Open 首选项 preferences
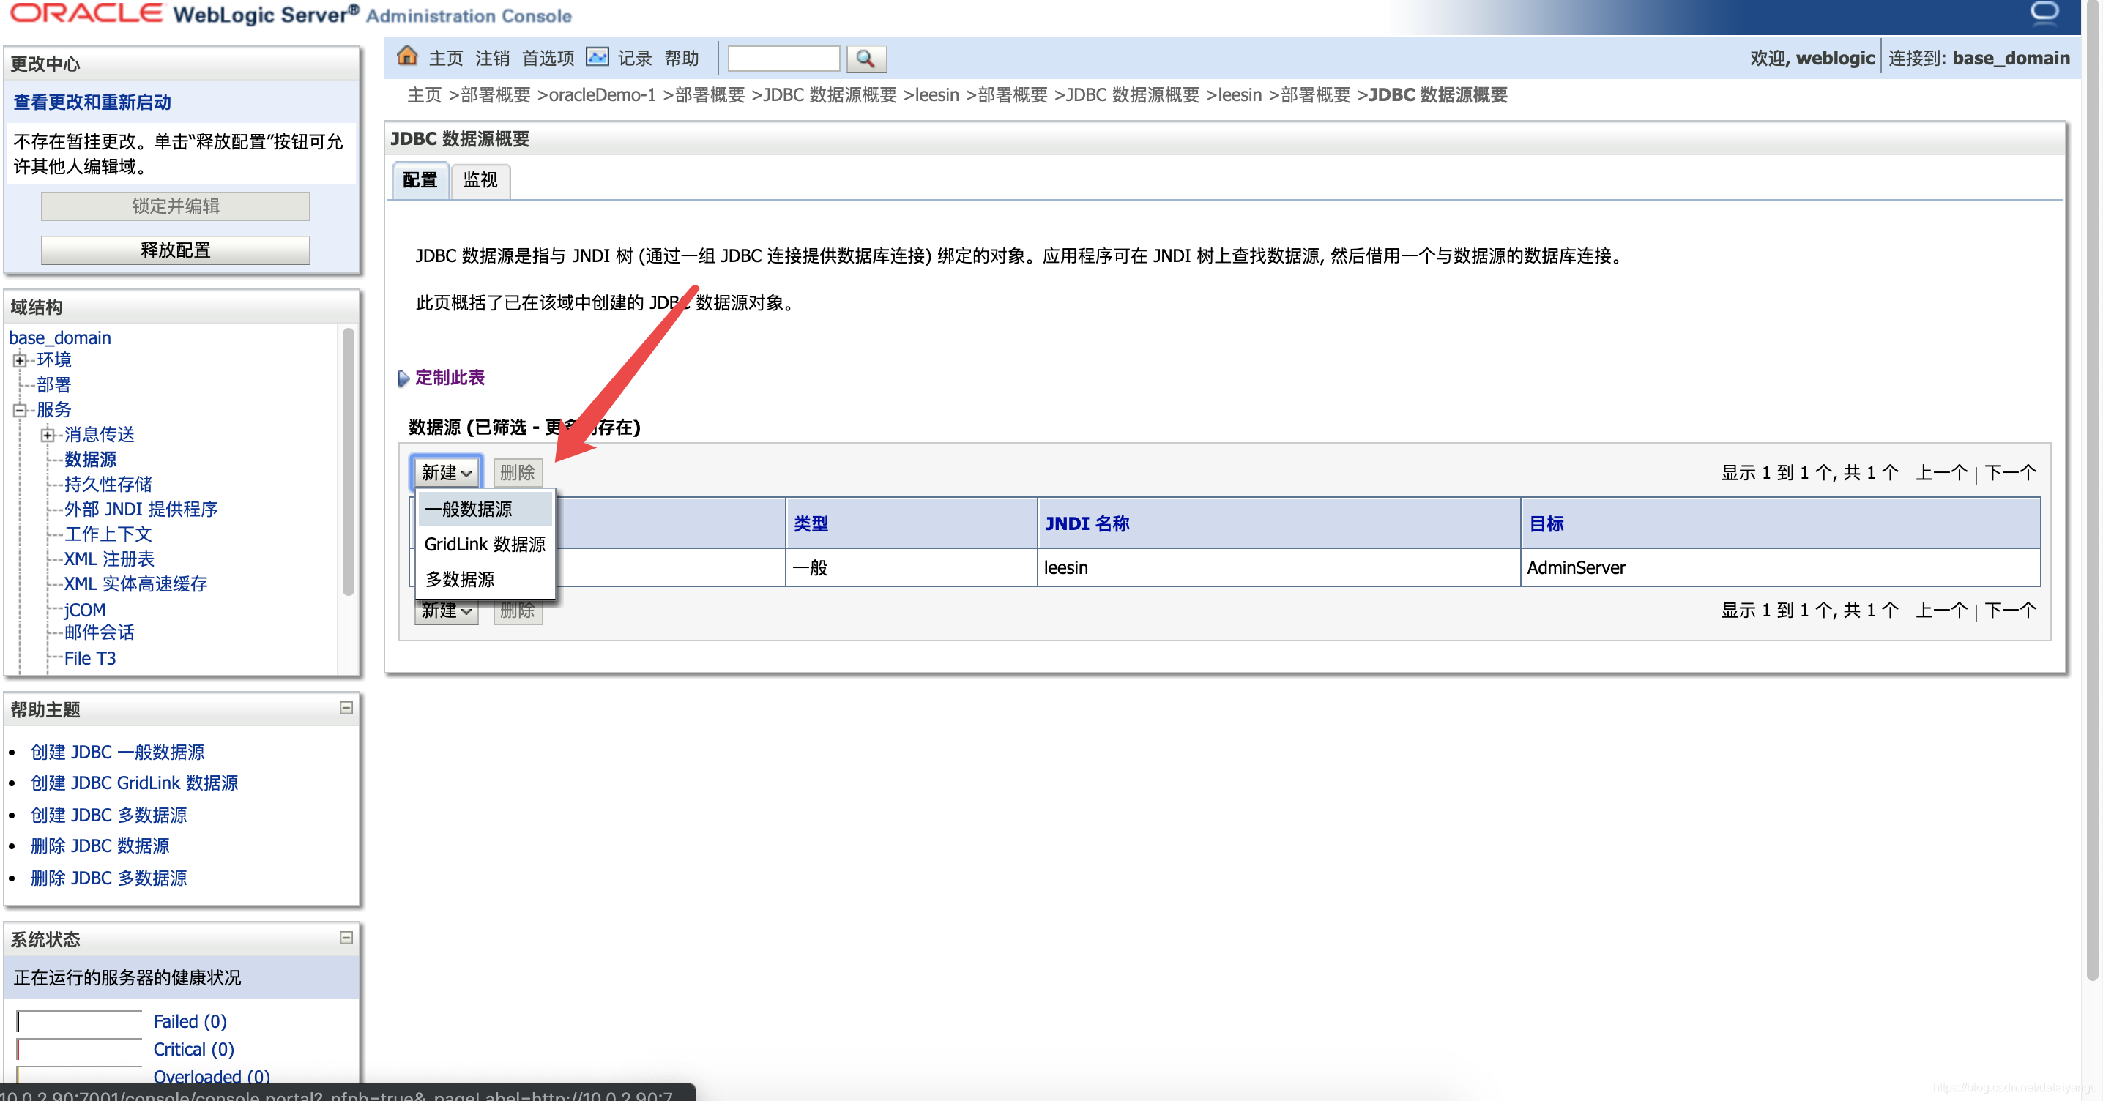Viewport: 2103px width, 1101px height. pyautogui.click(x=548, y=59)
